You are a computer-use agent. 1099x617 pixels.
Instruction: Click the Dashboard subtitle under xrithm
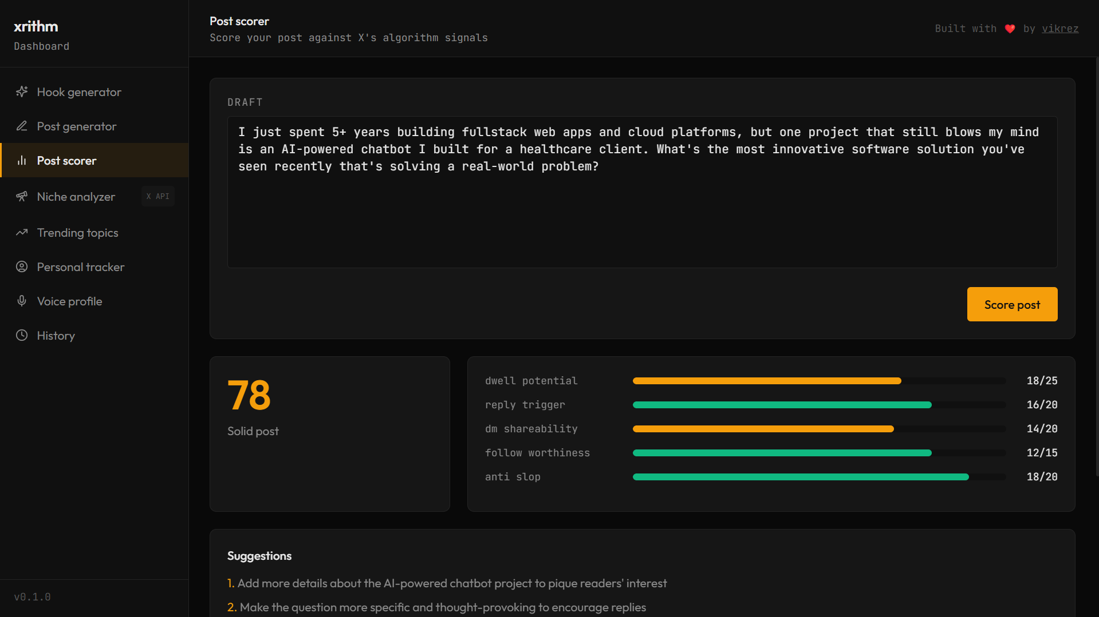tap(42, 46)
